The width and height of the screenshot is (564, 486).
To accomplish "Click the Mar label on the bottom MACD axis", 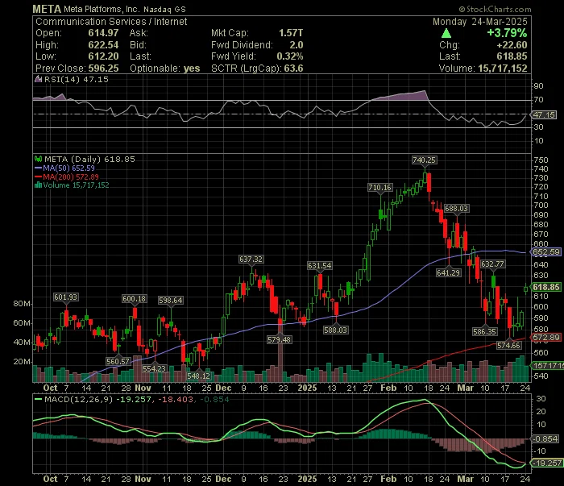I will click(465, 480).
